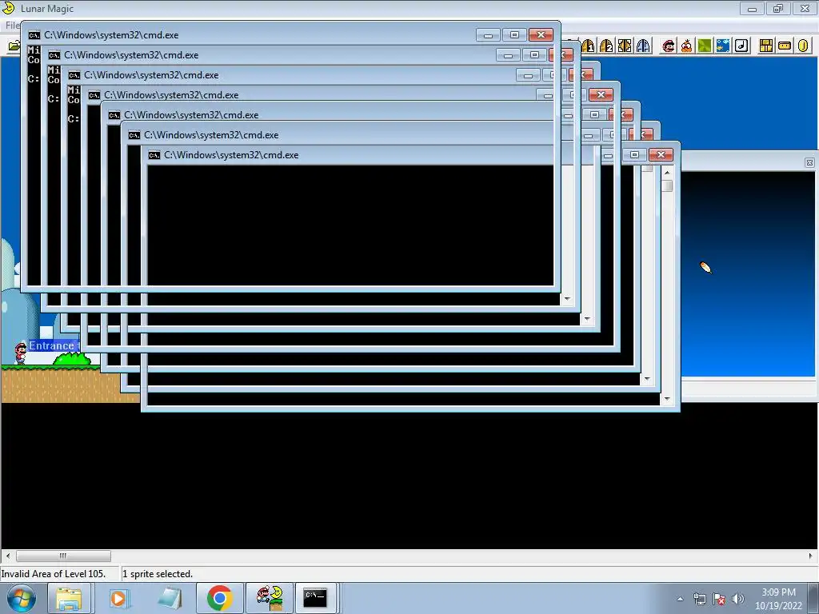The height and width of the screenshot is (614, 819).
Task: Click the scroll up arrow of the rearmost cmd window
Action: (x=667, y=172)
